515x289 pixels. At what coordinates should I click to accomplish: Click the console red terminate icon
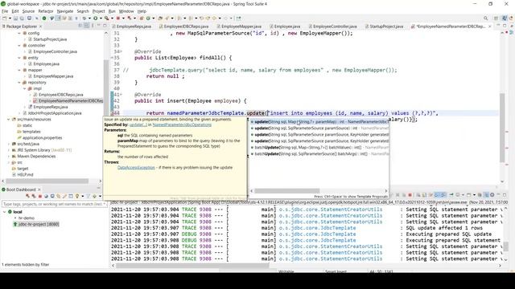(410, 195)
